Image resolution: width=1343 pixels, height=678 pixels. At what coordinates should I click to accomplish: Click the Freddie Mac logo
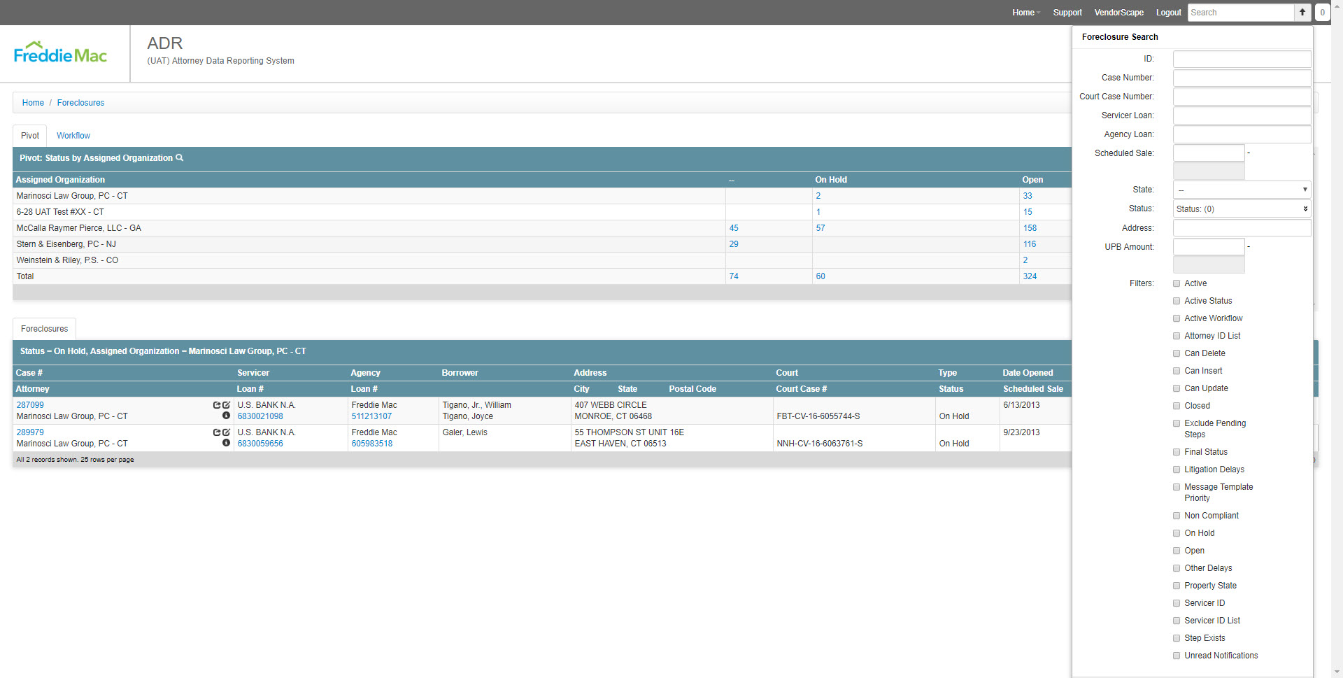click(x=60, y=53)
